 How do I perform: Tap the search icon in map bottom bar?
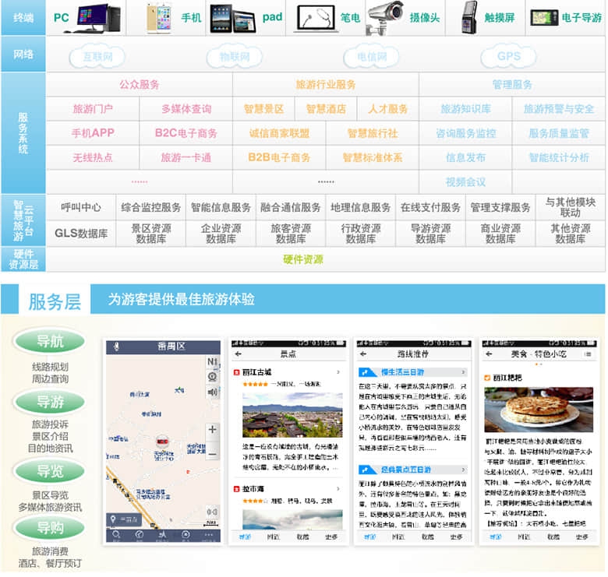pyautogui.click(x=116, y=536)
